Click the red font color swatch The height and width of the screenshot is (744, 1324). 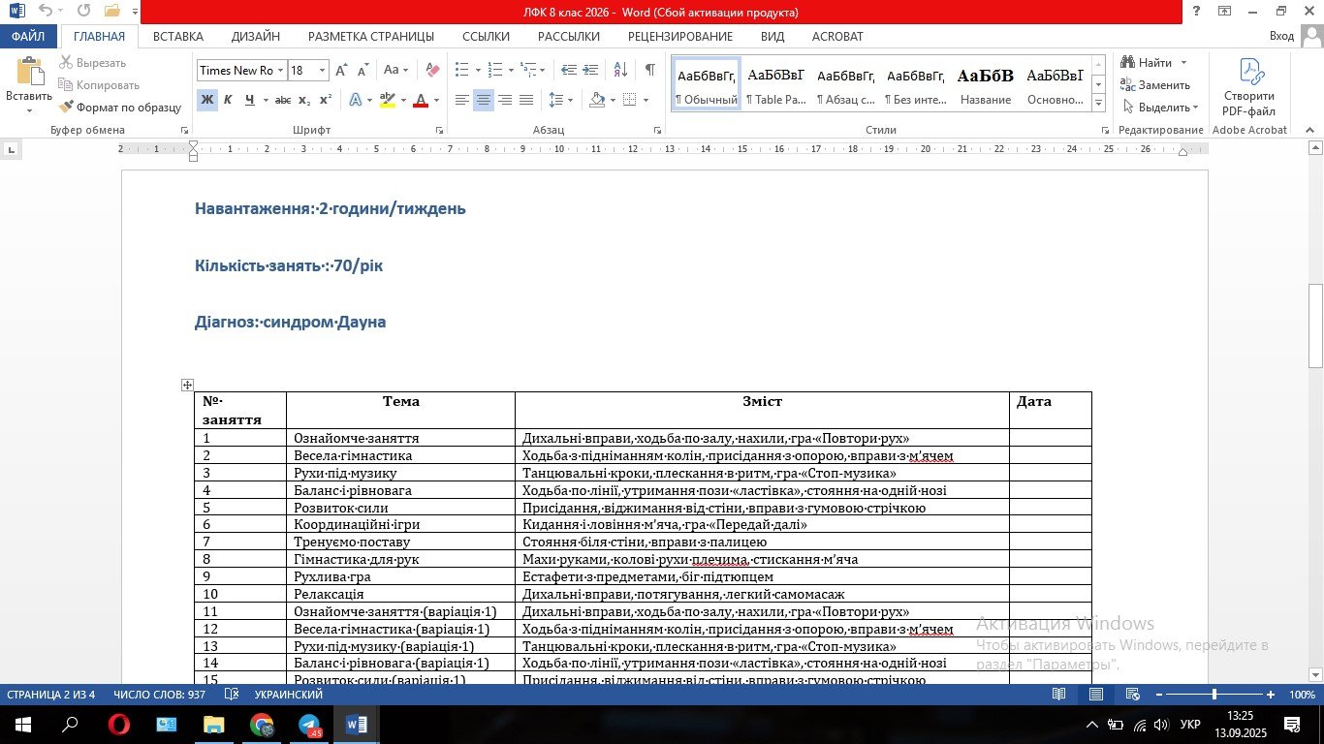point(421,100)
